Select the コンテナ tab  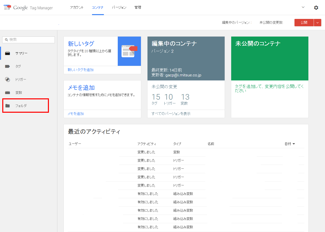click(x=98, y=8)
